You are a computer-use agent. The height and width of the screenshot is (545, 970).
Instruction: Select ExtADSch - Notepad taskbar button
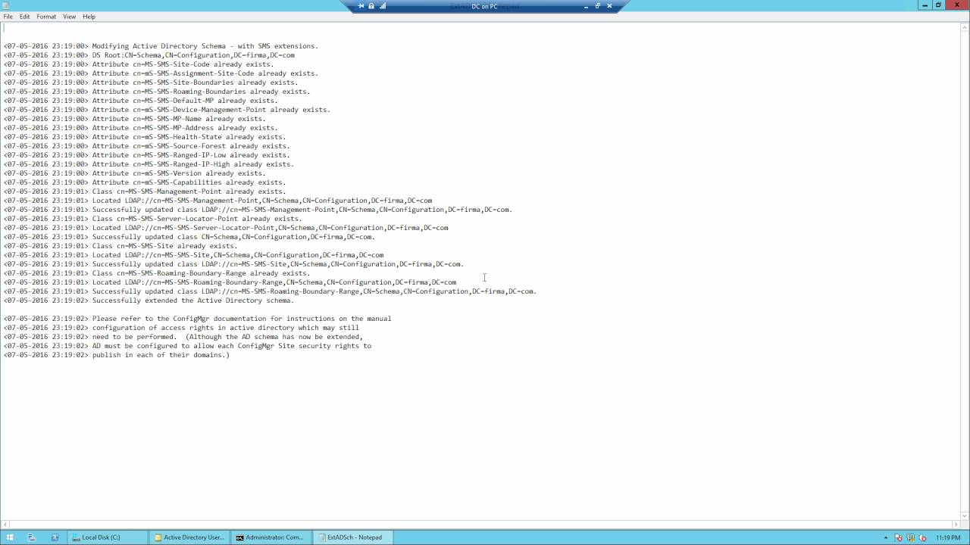355,537
